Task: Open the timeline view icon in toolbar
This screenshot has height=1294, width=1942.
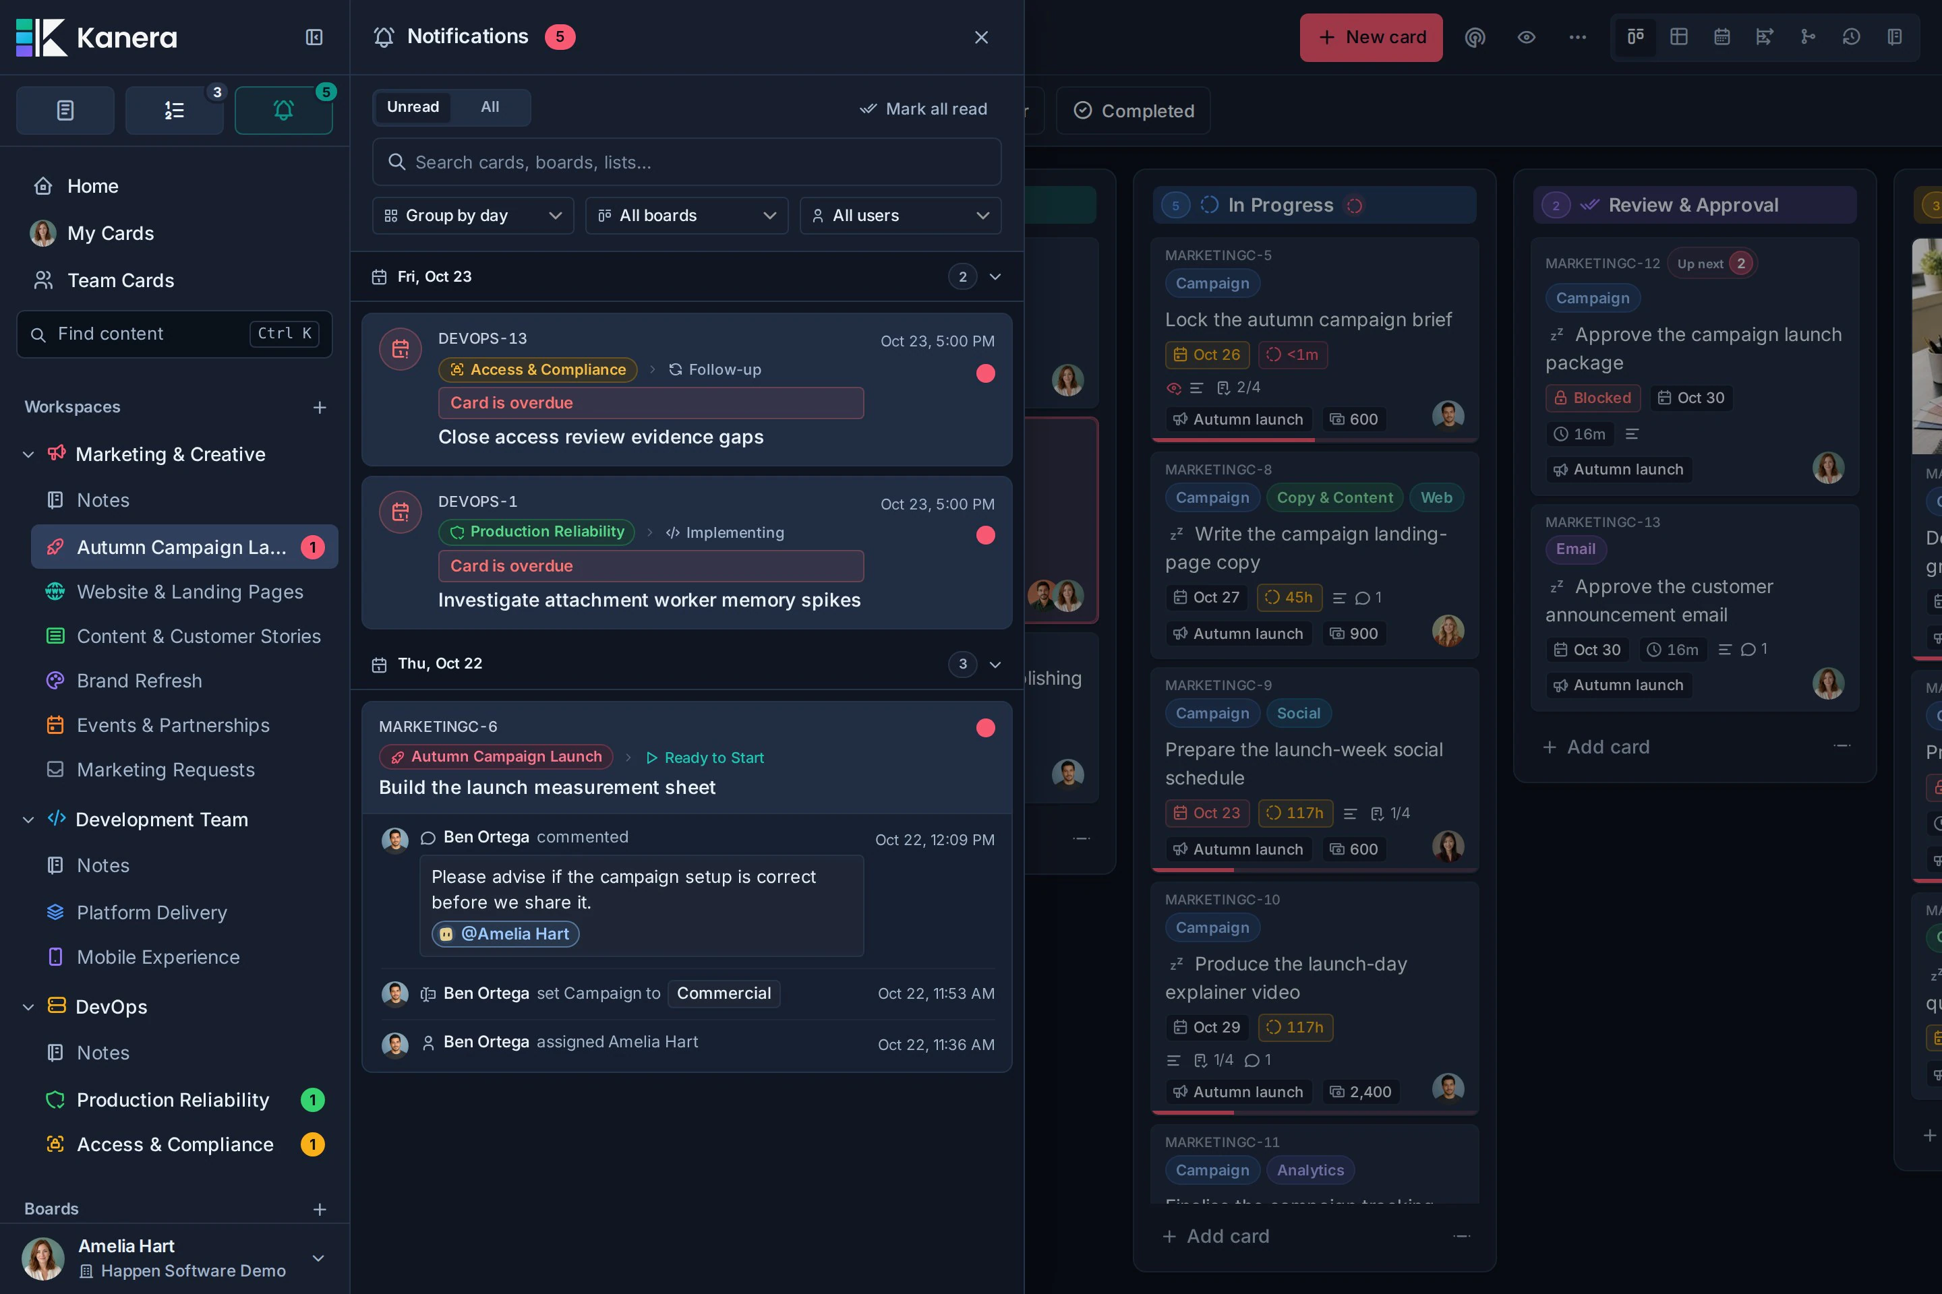Action: pos(1765,37)
